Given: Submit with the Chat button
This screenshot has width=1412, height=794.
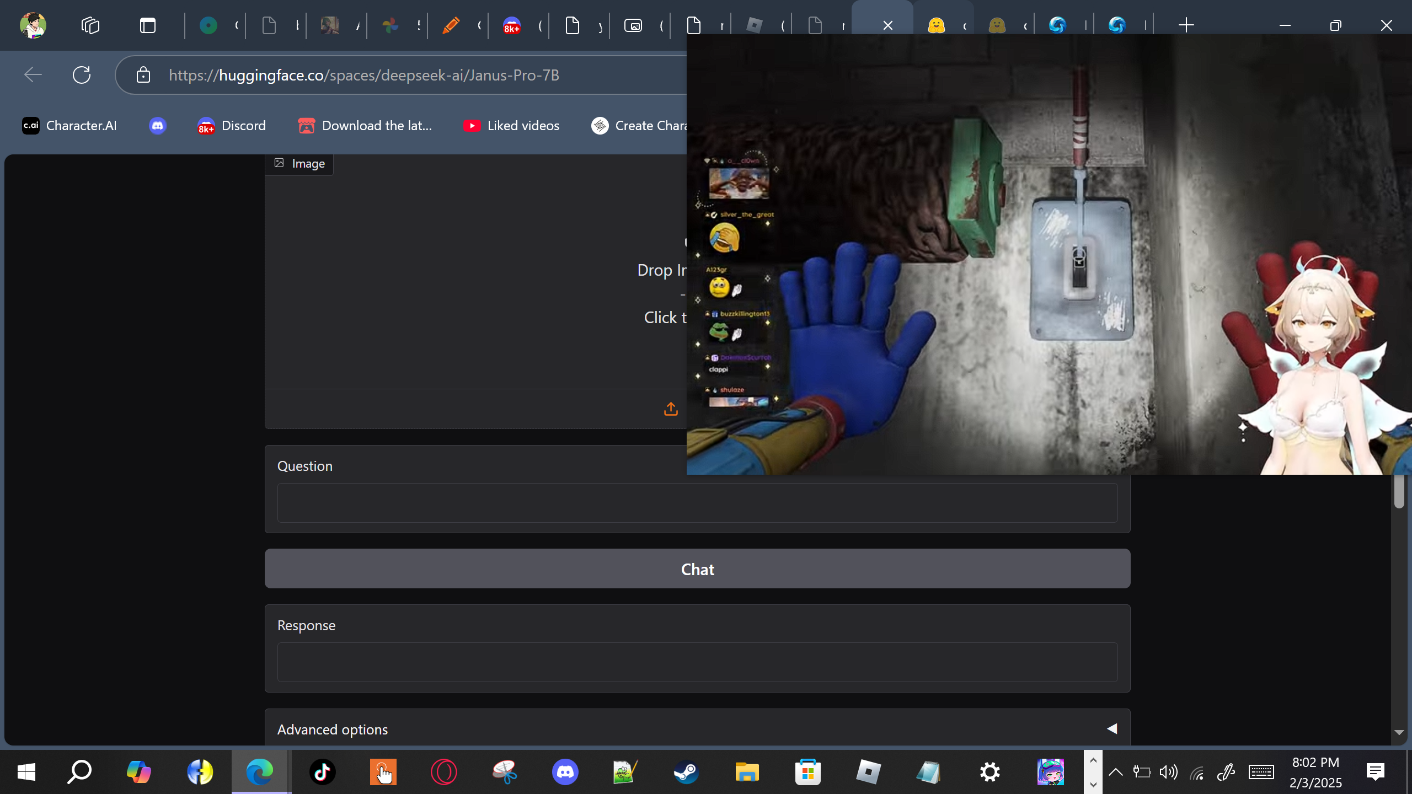Looking at the screenshot, I should point(697,568).
